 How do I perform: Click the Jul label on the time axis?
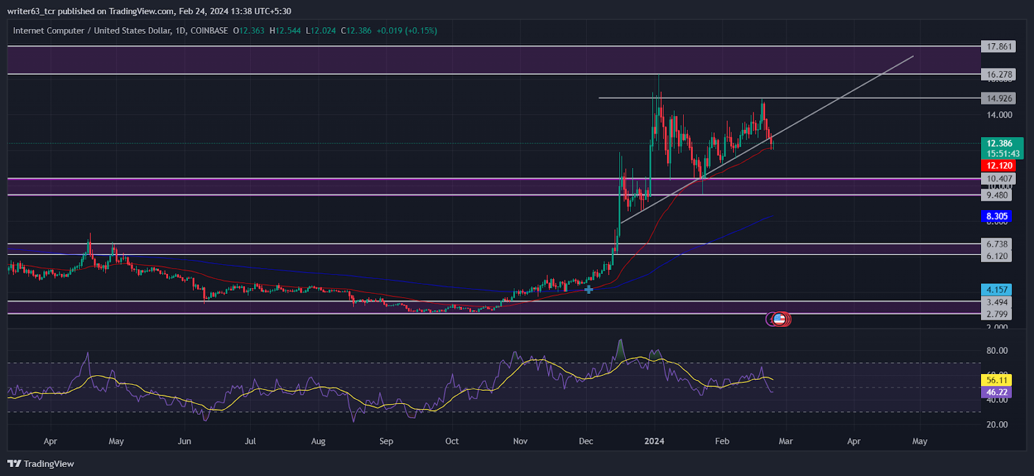tap(250, 441)
